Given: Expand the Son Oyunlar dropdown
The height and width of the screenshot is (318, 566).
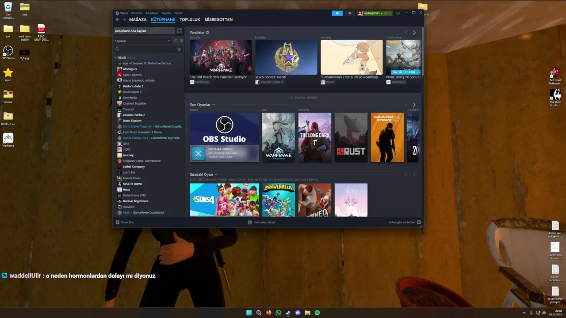Looking at the screenshot, I should pos(213,105).
